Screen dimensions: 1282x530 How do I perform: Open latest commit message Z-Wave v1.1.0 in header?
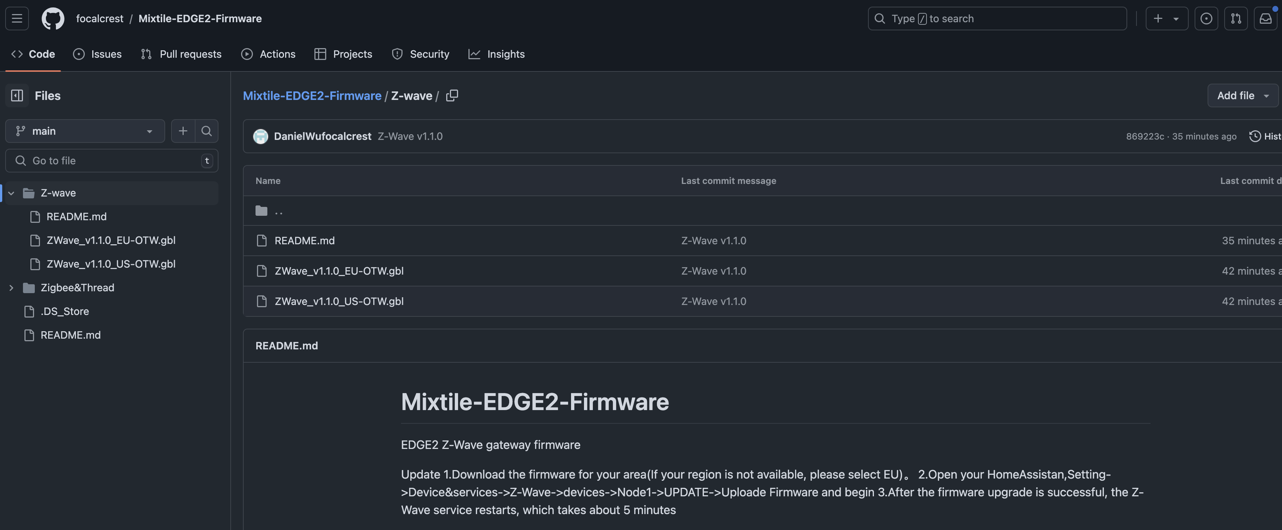point(410,136)
